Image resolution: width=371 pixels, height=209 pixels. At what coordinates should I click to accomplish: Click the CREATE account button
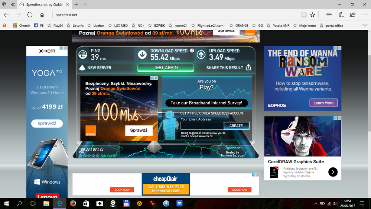(236, 126)
